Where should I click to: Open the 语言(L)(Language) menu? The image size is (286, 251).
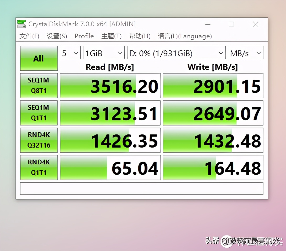click(x=184, y=36)
